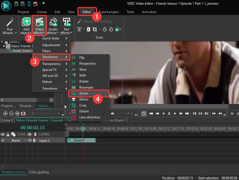Toggle eye visibility for Layer 2
Viewport: 239px width, 180px height.
(x=3, y=140)
